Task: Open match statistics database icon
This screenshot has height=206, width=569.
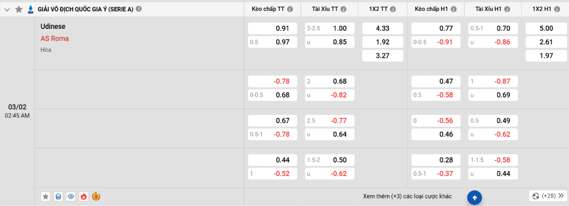Action: pyautogui.click(x=58, y=196)
